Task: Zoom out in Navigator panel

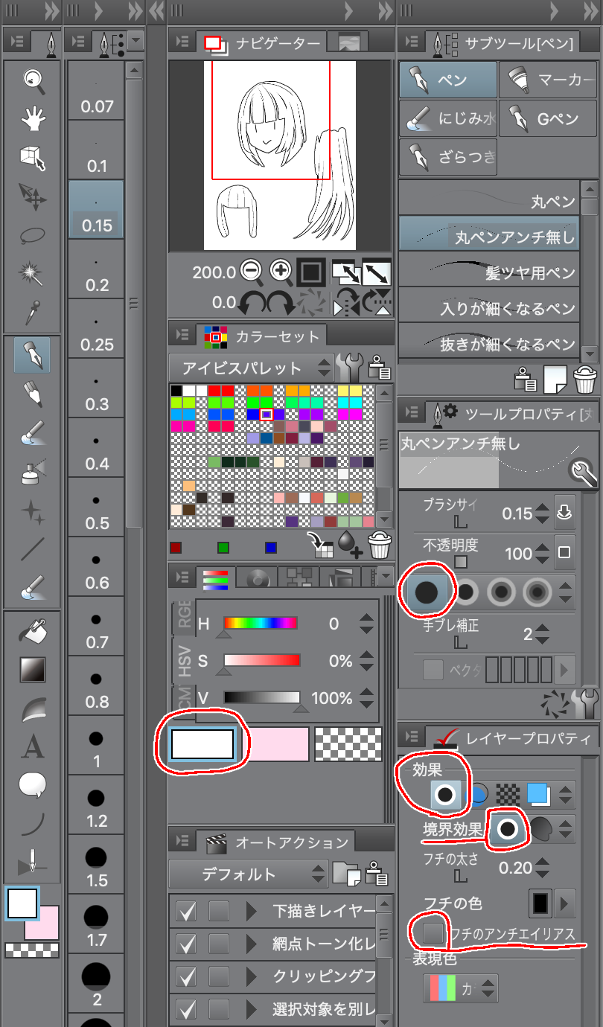Action: [252, 272]
